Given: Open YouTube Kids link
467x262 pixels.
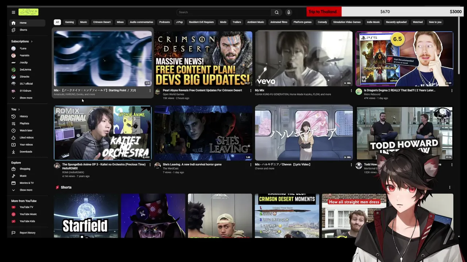Looking at the screenshot, I should [27, 221].
